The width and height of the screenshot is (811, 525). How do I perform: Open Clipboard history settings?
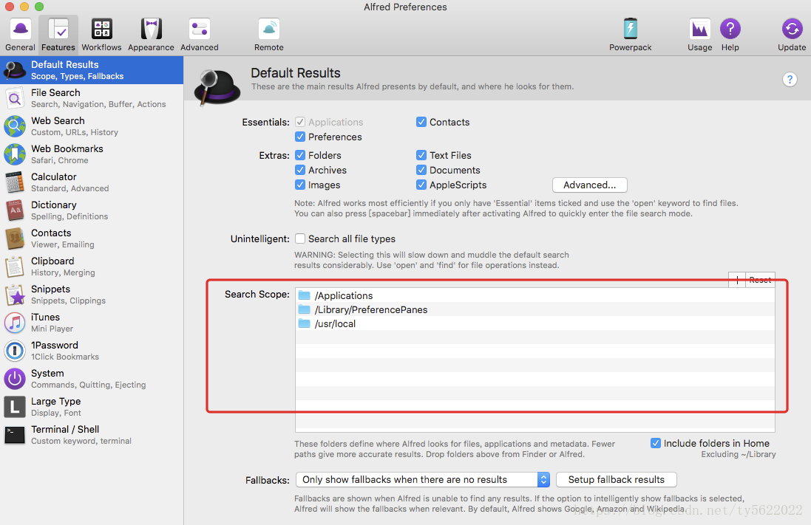tap(92, 266)
